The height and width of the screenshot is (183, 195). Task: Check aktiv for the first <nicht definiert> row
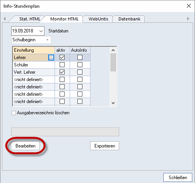click(62, 80)
